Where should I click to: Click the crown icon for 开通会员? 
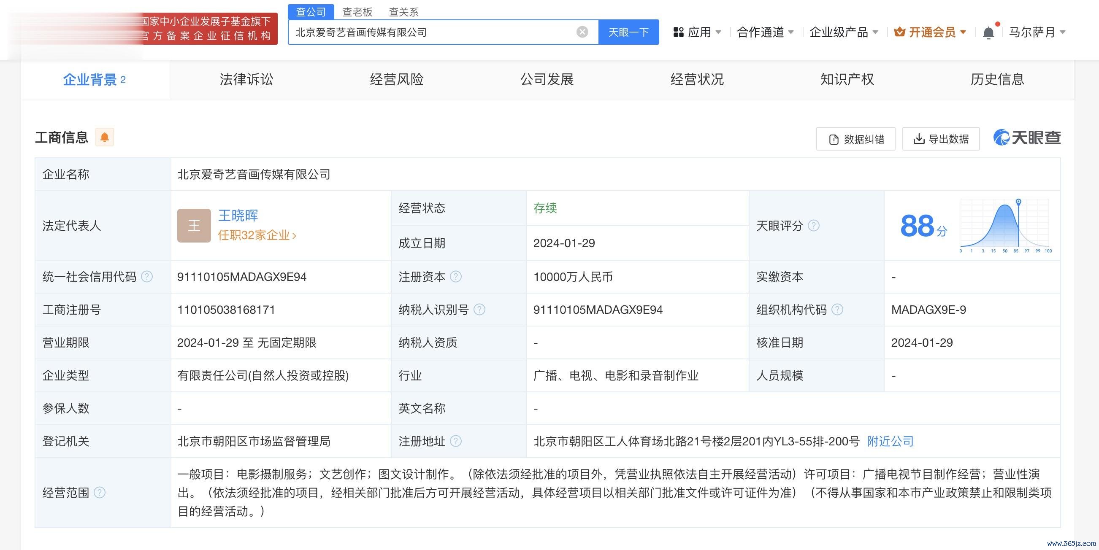click(x=899, y=32)
